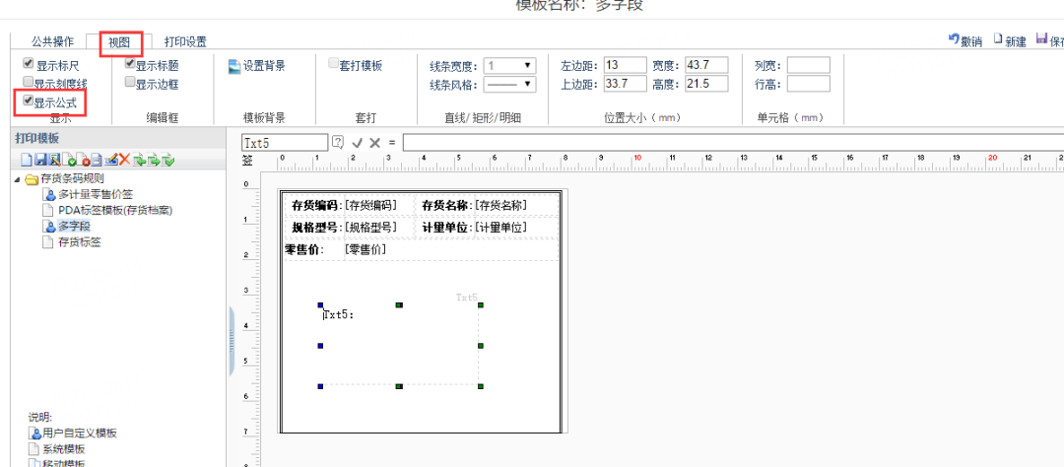Click the 存货条码规则 folder icon
1064x467 pixels.
pyautogui.click(x=32, y=180)
